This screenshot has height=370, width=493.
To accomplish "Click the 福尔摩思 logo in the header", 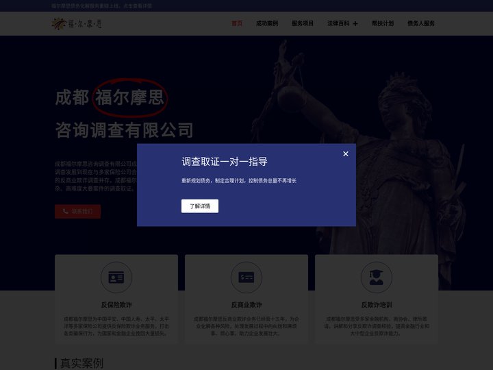I will tap(77, 23).
